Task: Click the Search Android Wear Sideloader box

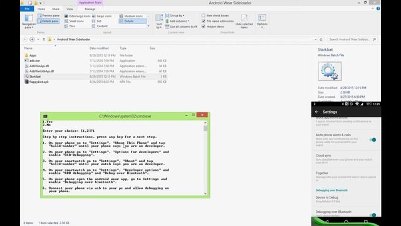Action: pyautogui.click(x=352, y=40)
